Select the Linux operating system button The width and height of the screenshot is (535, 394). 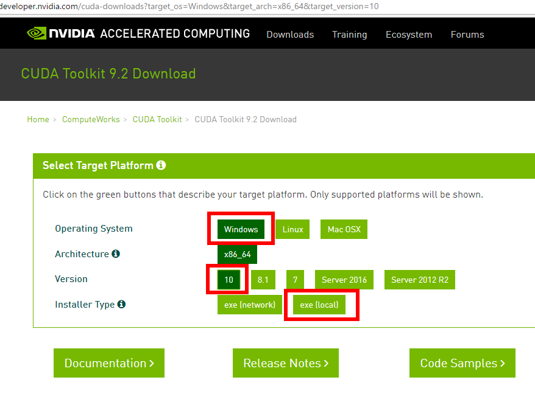point(292,229)
